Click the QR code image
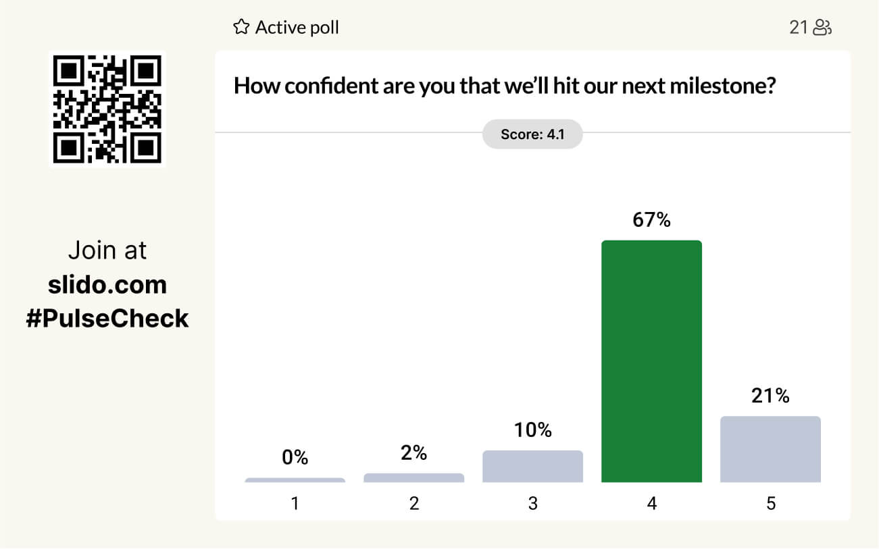This screenshot has height=549, width=879. [107, 109]
